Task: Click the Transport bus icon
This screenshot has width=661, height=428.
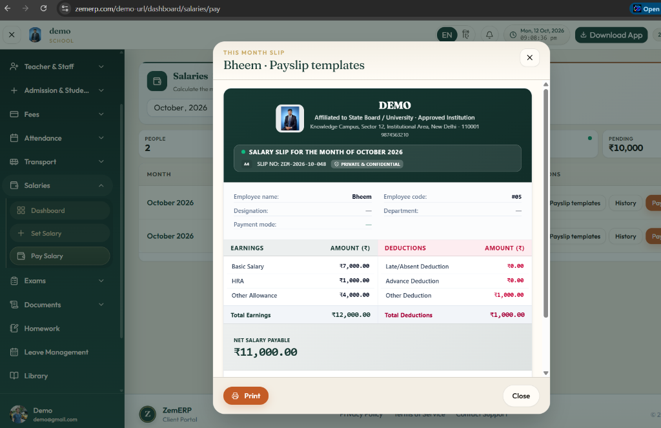Action: click(x=14, y=161)
